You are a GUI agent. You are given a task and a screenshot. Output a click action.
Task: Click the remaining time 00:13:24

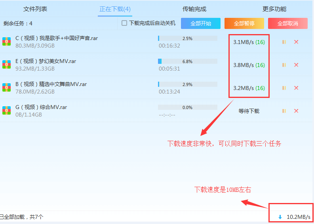pyautogui.click(x=169, y=92)
